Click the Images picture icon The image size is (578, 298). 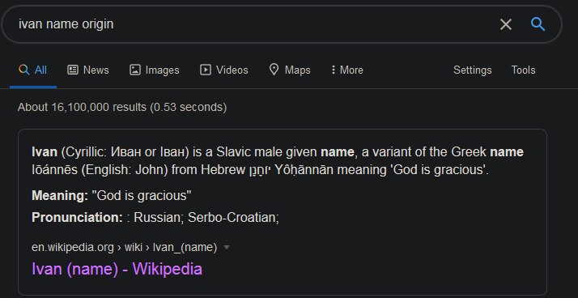[x=135, y=70]
